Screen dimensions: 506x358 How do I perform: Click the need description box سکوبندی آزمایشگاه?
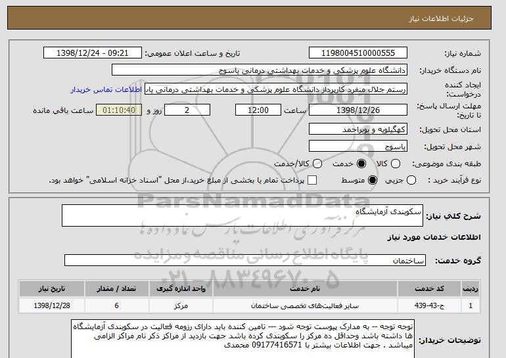tap(242, 215)
